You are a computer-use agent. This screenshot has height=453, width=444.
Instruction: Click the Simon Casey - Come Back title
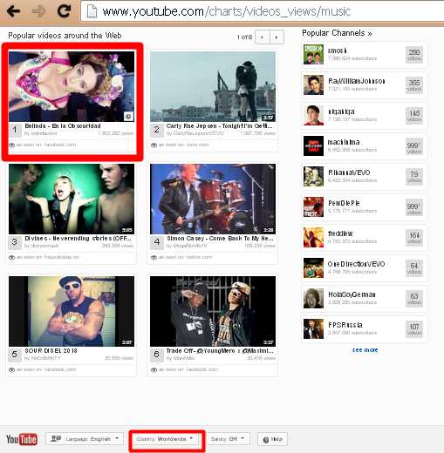(220, 239)
